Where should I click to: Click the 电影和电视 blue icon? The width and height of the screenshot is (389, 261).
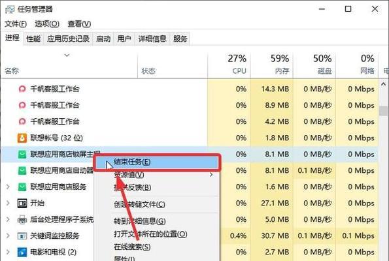tap(22, 252)
